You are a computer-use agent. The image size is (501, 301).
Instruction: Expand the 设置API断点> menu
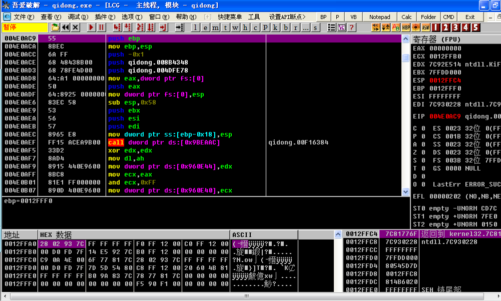pos(287,17)
